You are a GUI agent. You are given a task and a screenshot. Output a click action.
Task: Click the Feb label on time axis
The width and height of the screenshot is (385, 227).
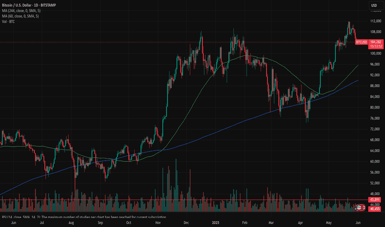point(245,223)
